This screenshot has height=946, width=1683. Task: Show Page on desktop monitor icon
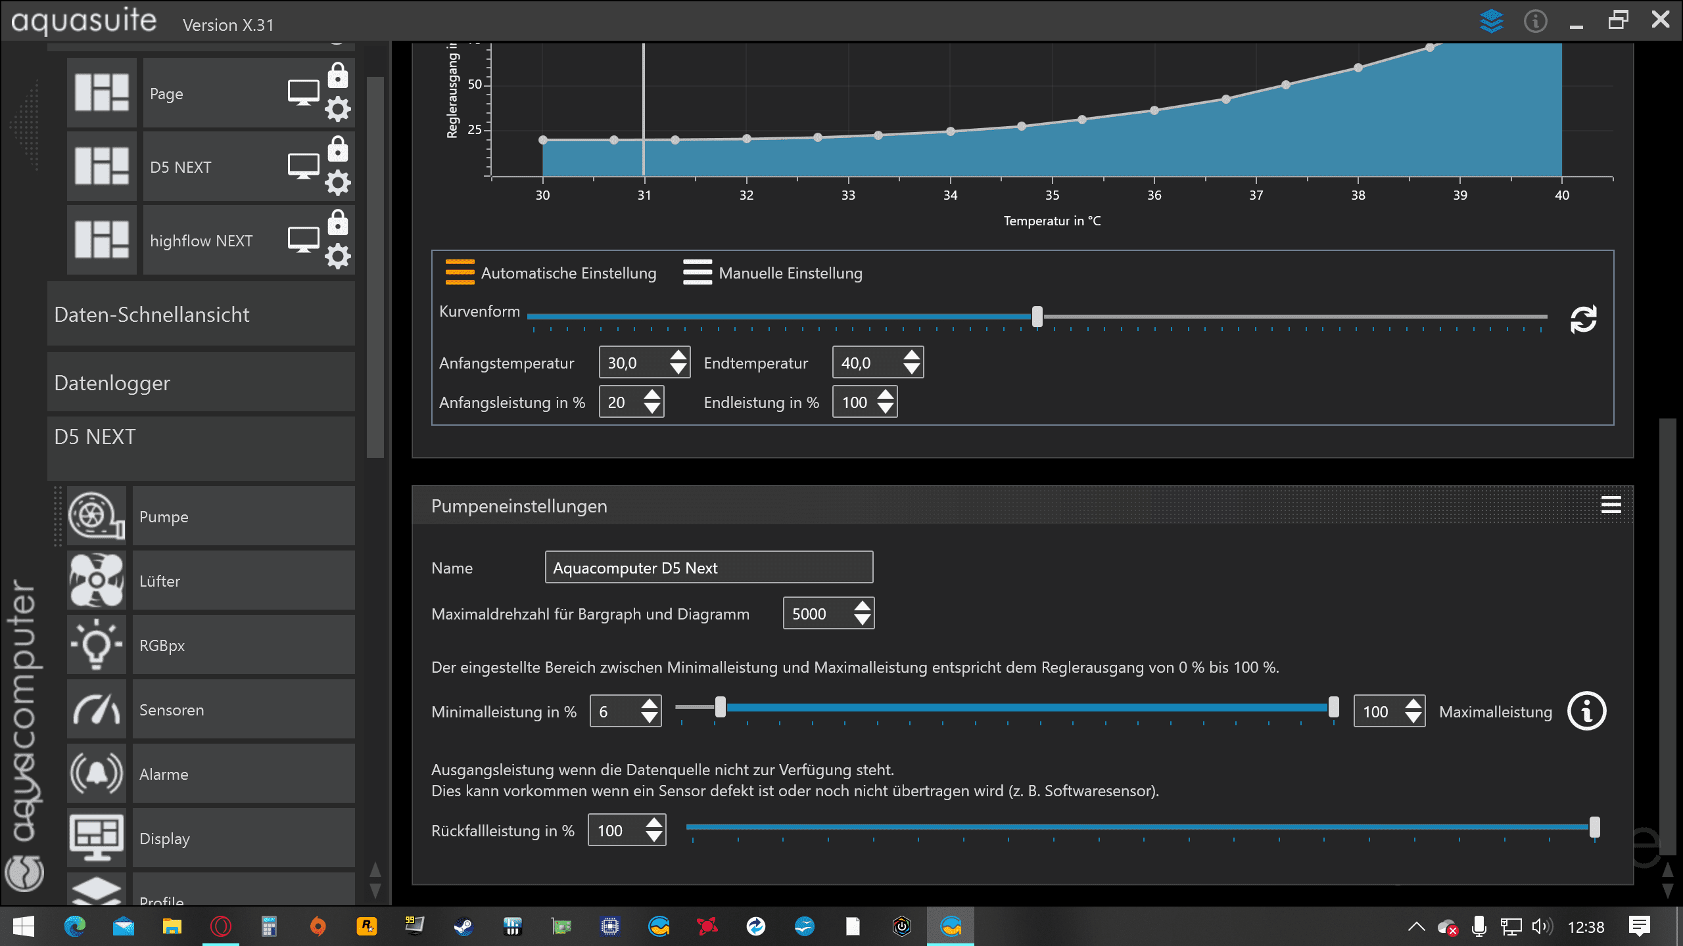point(303,93)
